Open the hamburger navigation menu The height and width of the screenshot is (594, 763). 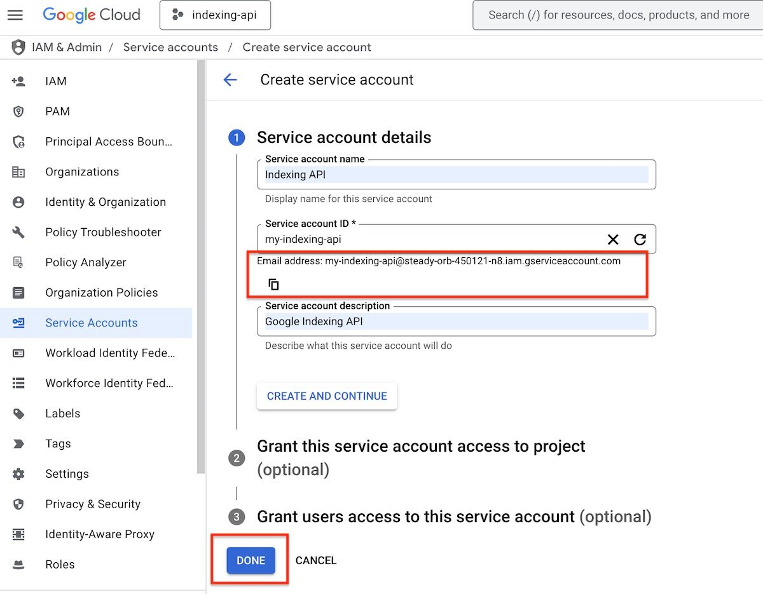(15, 15)
